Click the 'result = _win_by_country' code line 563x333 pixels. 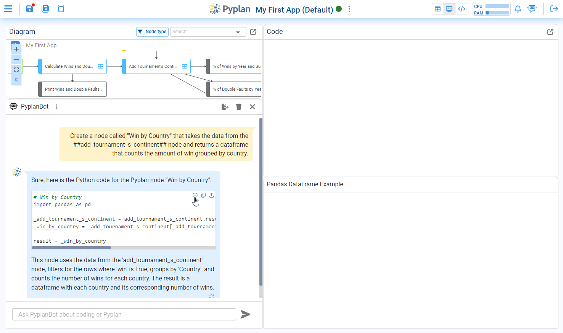(x=70, y=241)
